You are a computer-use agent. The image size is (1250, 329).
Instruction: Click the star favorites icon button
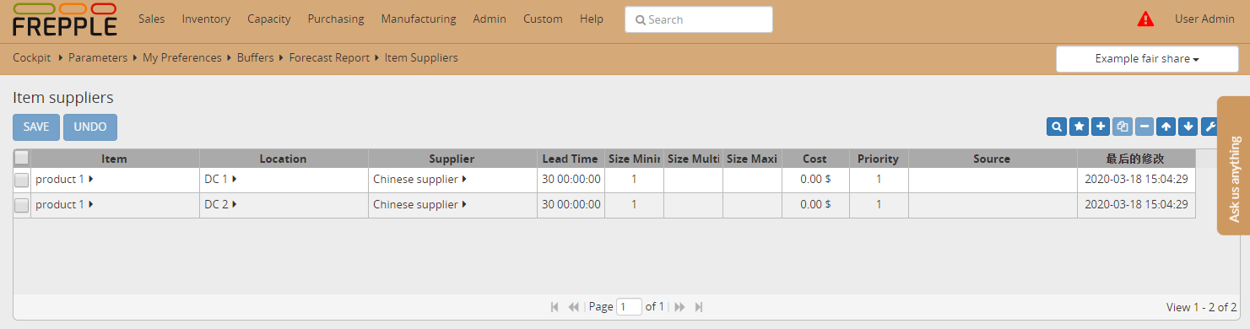[x=1079, y=127]
